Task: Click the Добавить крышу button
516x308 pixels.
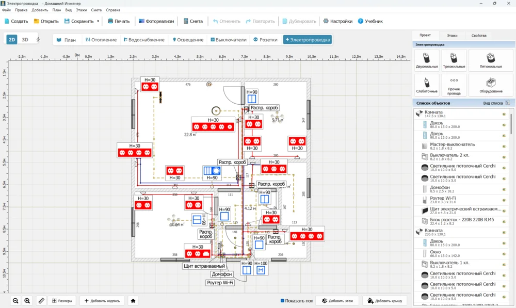Action: 385,301
